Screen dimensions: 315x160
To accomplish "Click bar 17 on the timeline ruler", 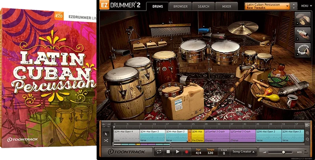I will pyautogui.click(x=167, y=124).
